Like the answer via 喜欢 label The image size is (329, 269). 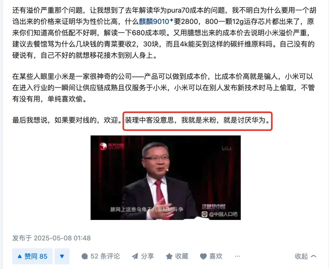point(216,256)
